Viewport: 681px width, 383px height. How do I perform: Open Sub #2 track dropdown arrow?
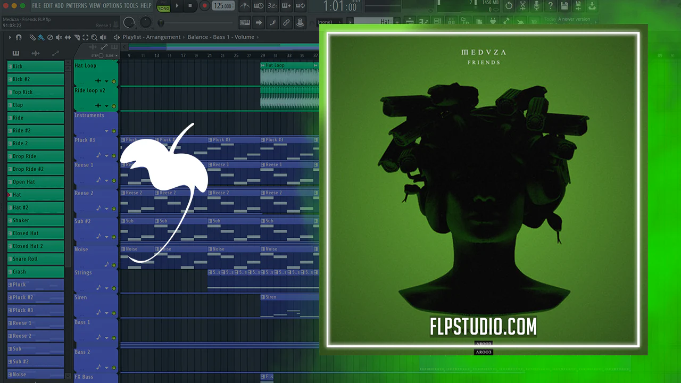(106, 237)
